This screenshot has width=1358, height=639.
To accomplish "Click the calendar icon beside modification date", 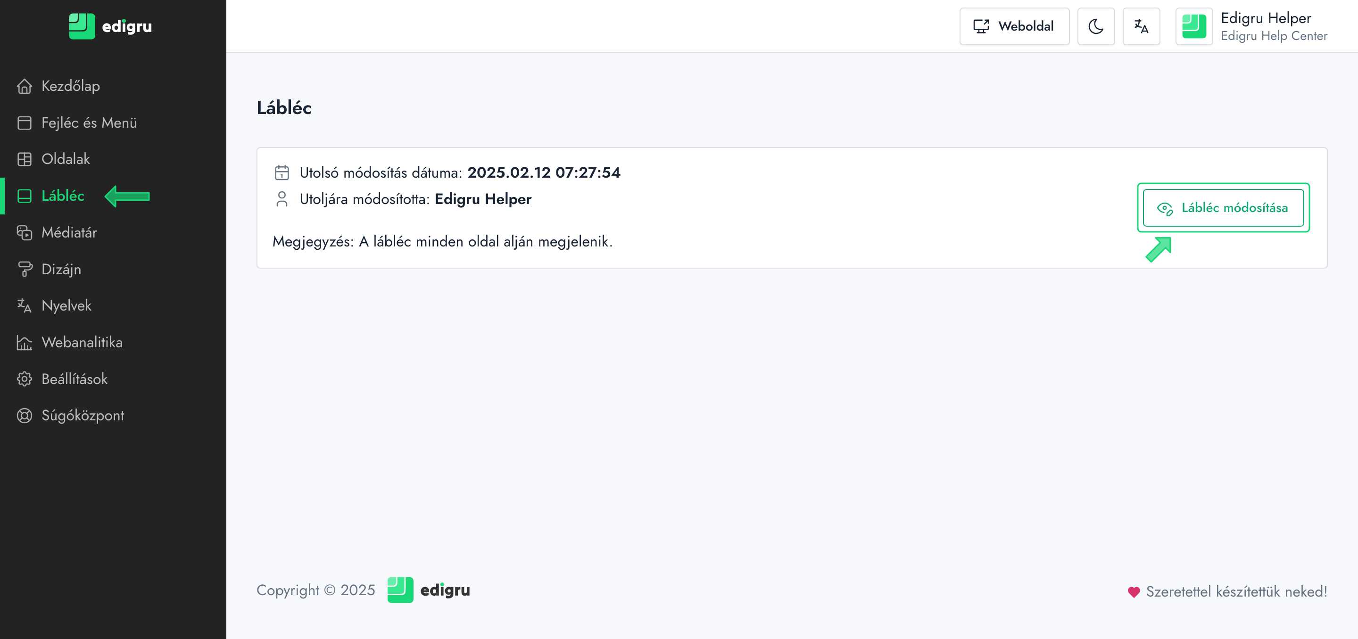I will [282, 173].
